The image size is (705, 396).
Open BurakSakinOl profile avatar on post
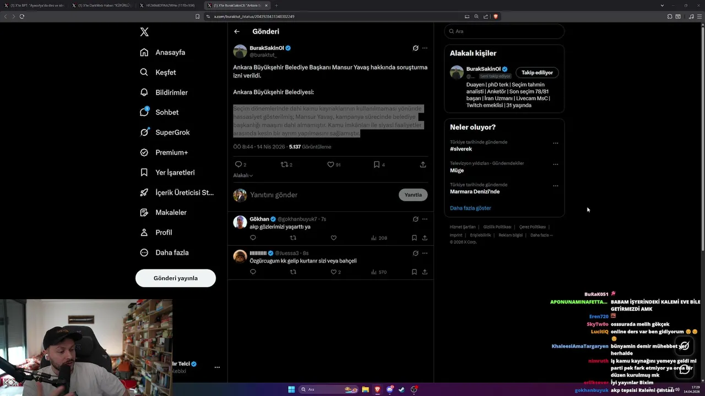[x=240, y=52]
